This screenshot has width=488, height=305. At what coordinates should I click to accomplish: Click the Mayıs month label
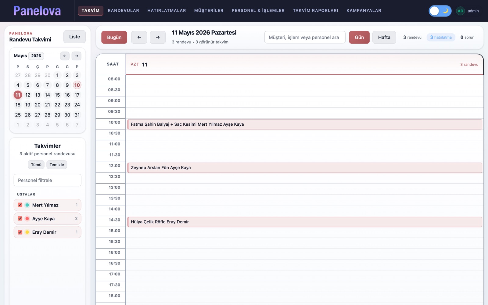tap(20, 56)
